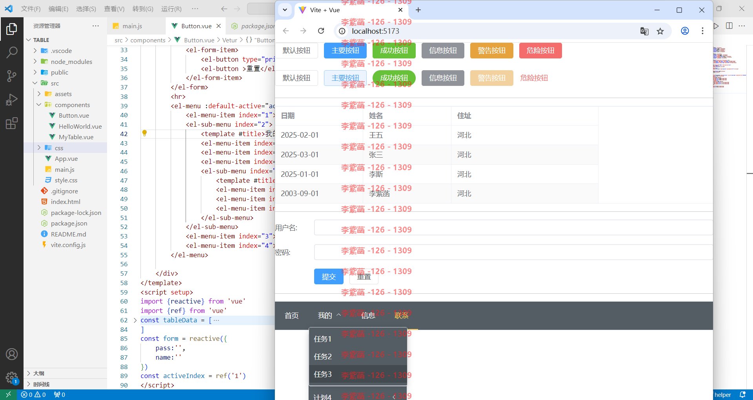The image size is (753, 400).
Task: Expand the public folder
Action: [35, 72]
